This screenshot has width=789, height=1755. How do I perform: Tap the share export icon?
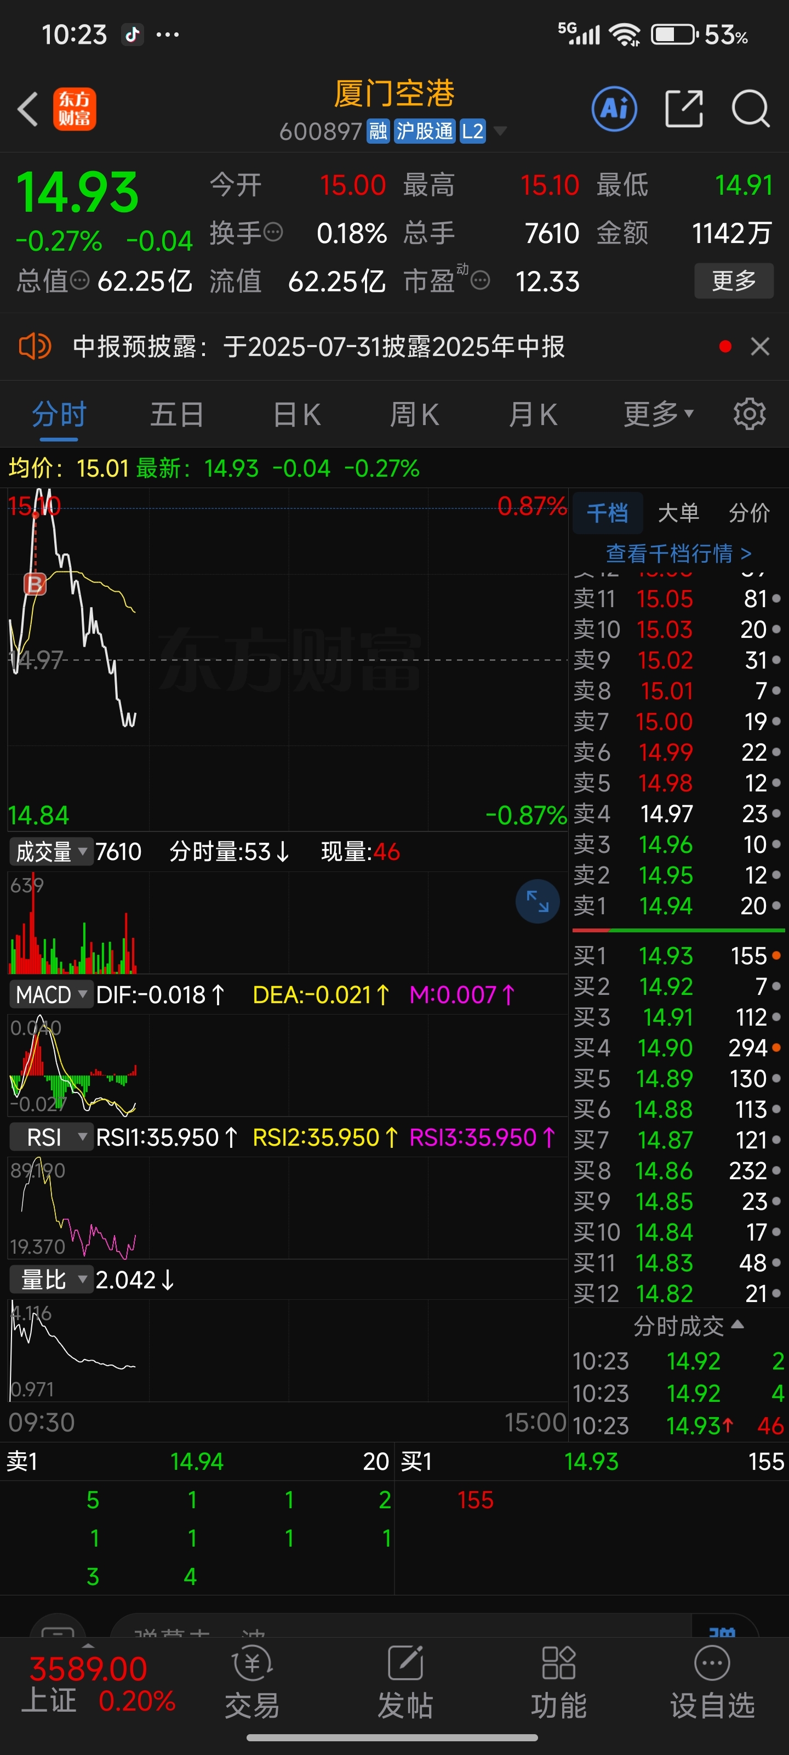(683, 109)
